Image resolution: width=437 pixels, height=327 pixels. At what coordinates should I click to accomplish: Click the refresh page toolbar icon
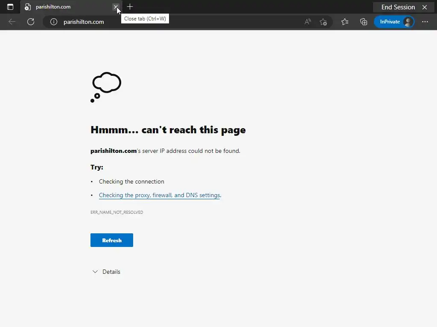(31, 22)
